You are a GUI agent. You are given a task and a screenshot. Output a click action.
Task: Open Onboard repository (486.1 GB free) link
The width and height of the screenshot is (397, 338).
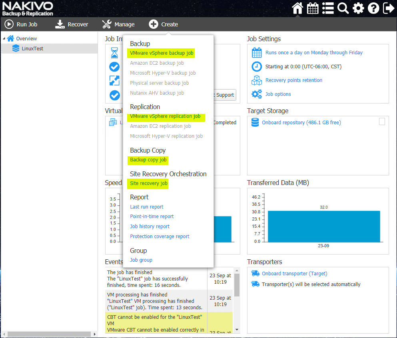tap(301, 122)
